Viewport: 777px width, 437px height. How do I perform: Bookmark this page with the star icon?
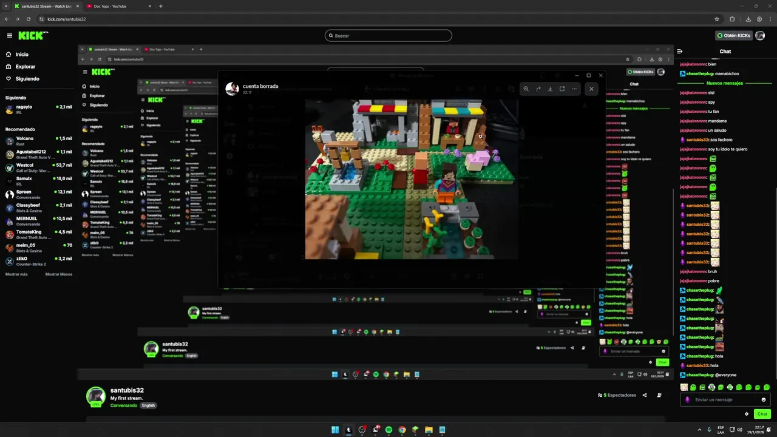[717, 19]
